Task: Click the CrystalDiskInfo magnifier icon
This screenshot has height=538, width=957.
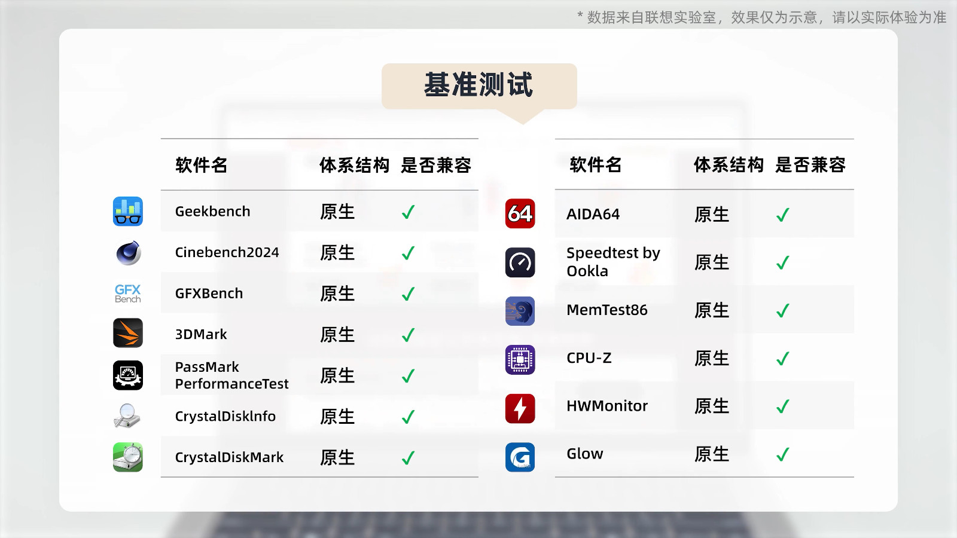Action: [127, 416]
